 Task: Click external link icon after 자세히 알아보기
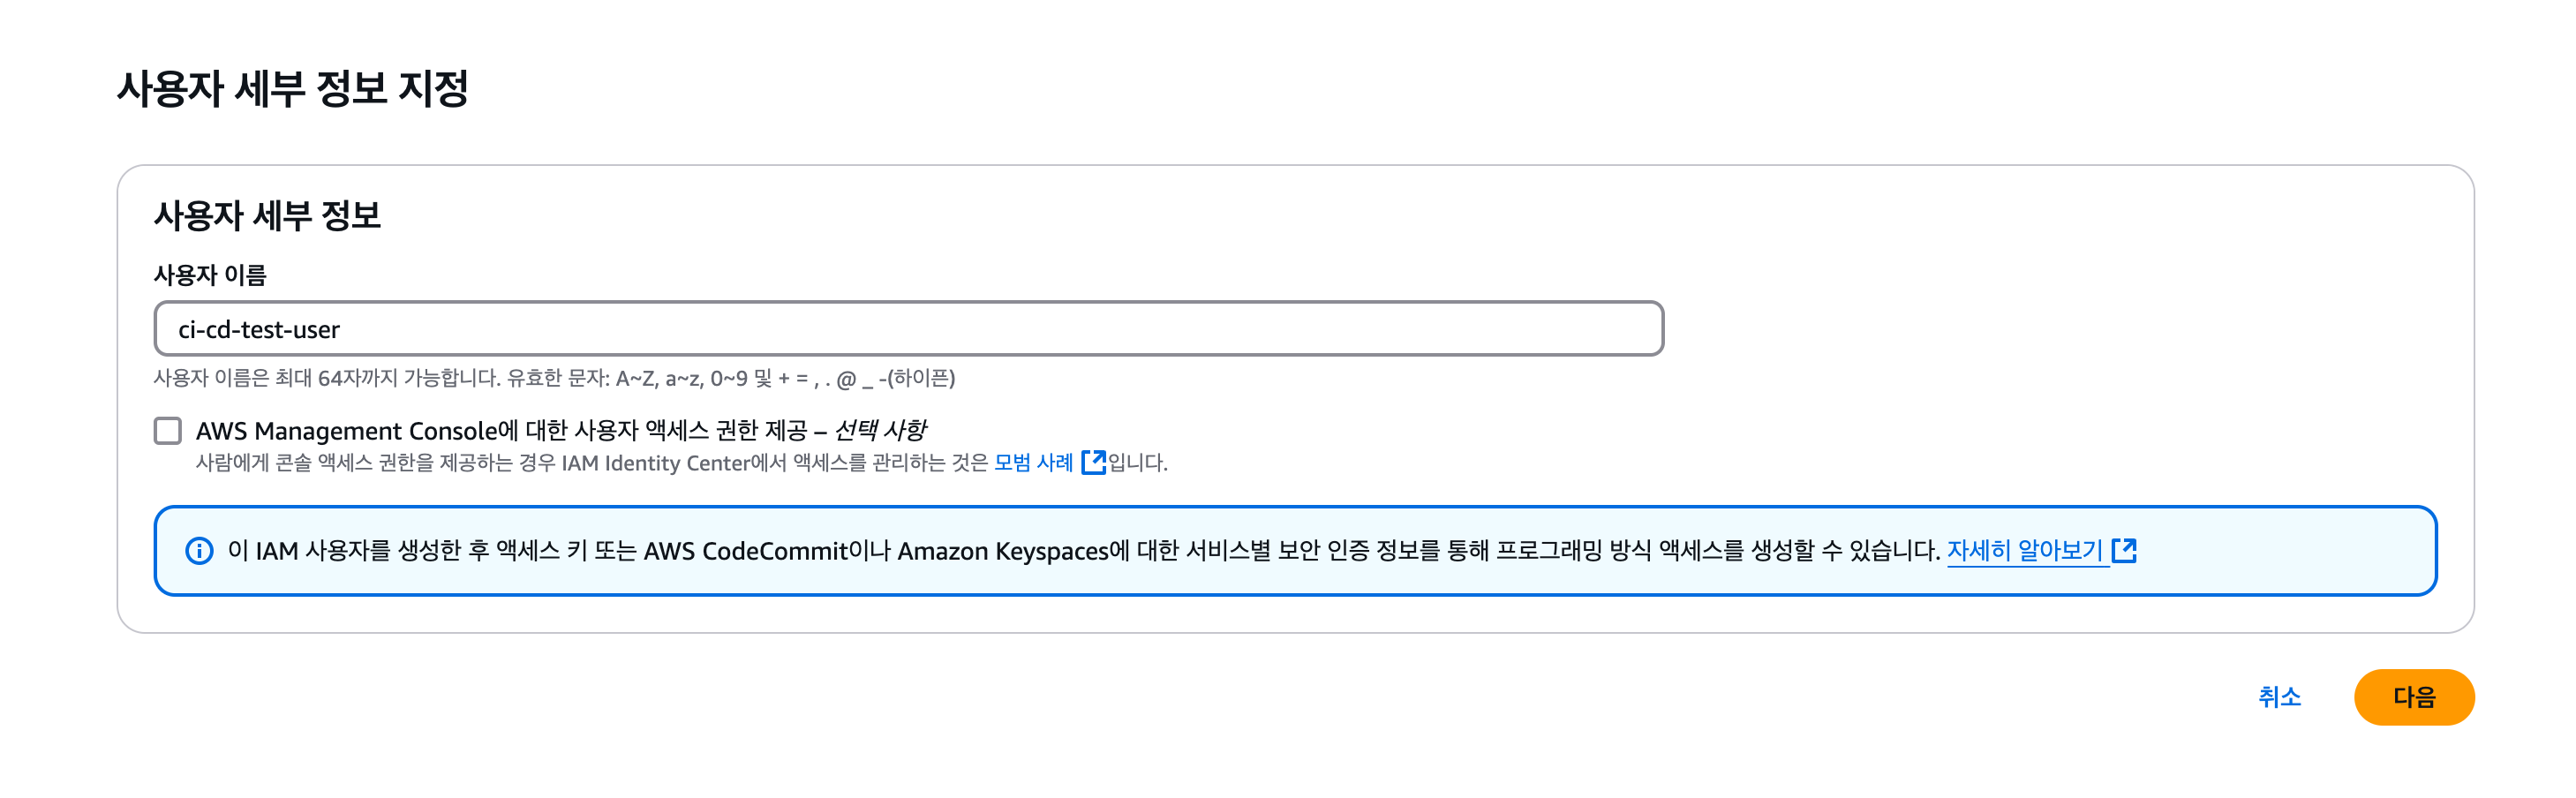(x=2124, y=550)
